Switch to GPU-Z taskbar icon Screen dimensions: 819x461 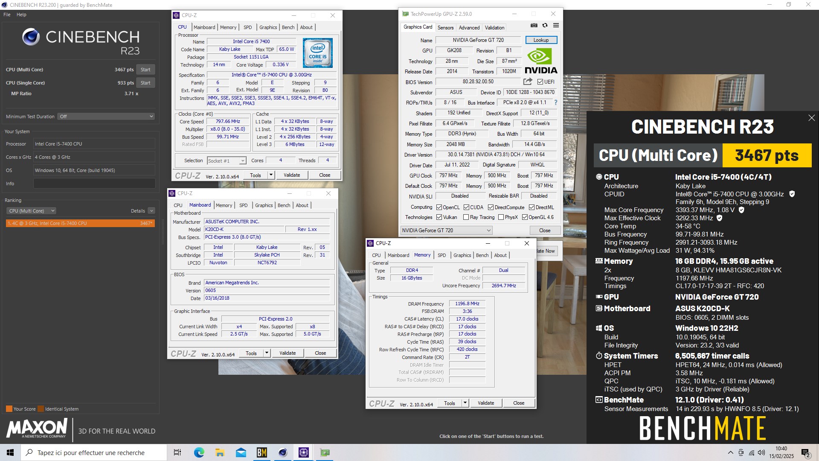pos(325,452)
